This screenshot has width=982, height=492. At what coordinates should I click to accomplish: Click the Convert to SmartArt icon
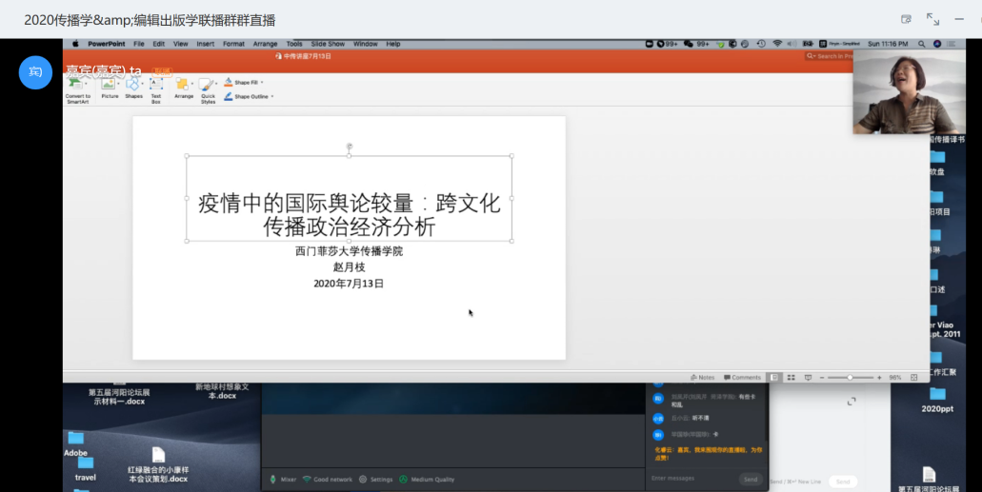tap(77, 85)
